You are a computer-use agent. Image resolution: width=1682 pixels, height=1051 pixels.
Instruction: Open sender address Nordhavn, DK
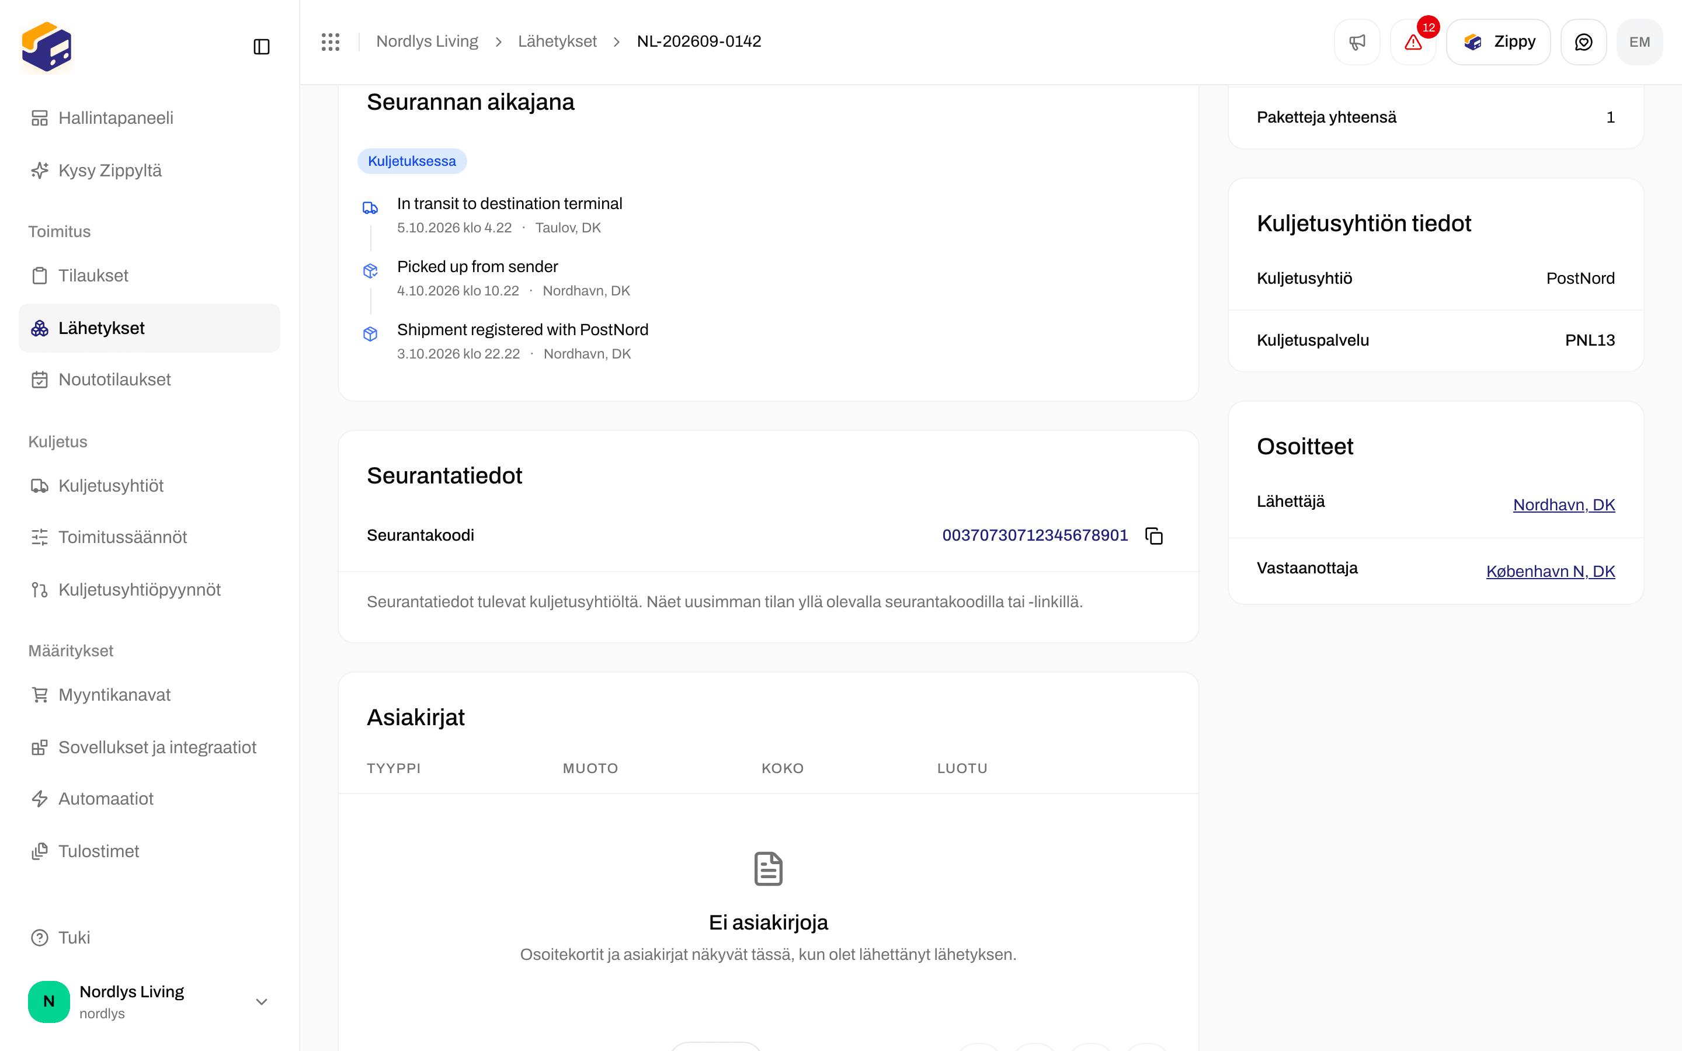coord(1564,504)
